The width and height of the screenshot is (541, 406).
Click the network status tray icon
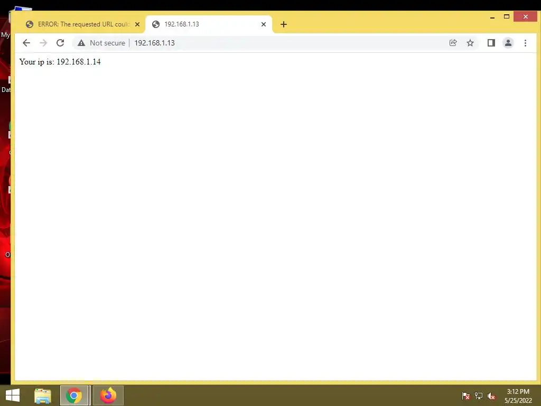pos(479,395)
